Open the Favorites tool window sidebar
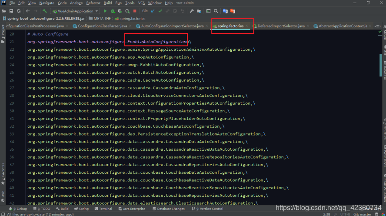This screenshot has width=386, height=216. [x=3, y=174]
